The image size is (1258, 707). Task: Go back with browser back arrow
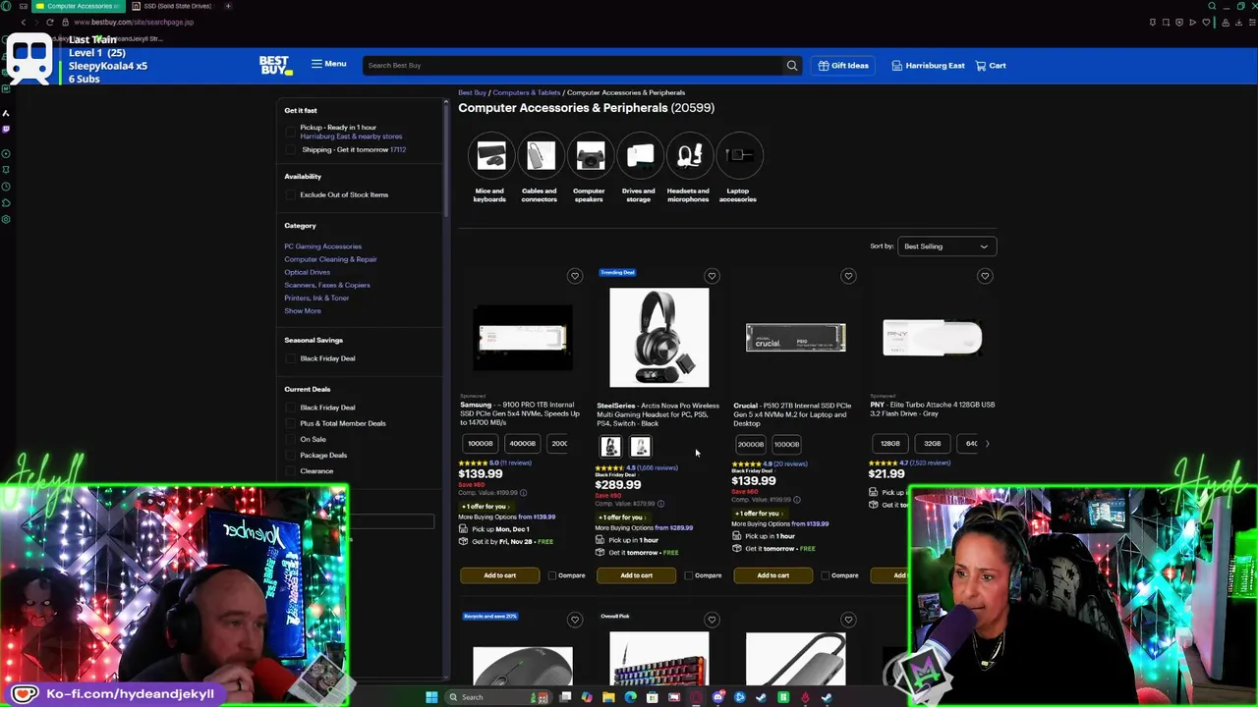[23, 22]
